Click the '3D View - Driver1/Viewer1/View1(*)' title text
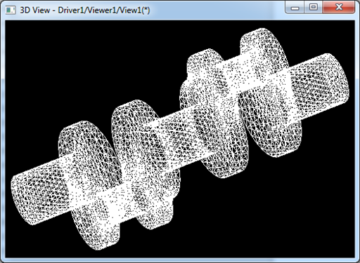The width and height of the screenshot is (360, 263). (85, 11)
